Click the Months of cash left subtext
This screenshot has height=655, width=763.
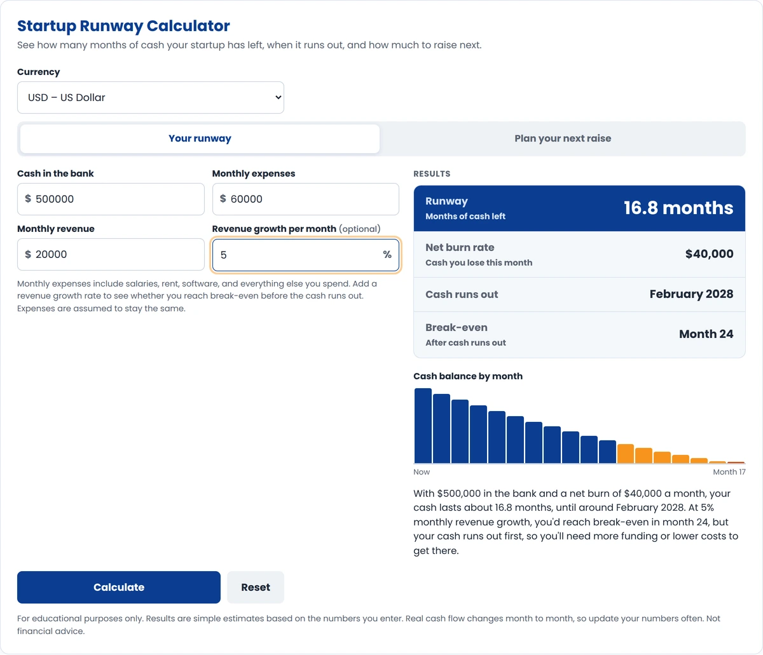click(465, 216)
